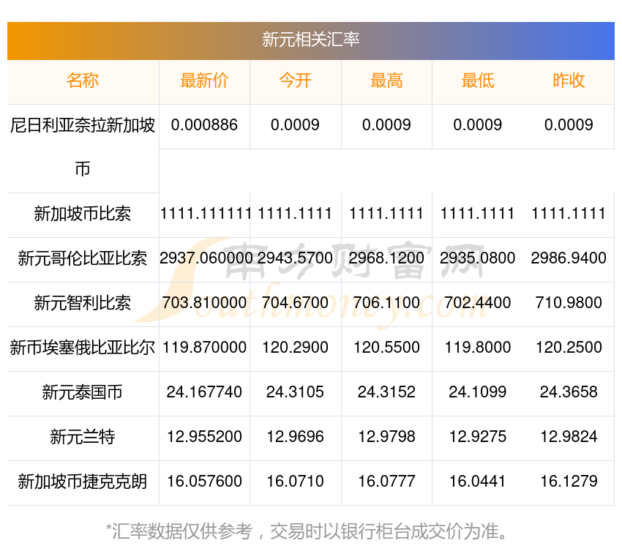Open the 新币埃塞俄比亚比尔 row name
The image size is (622, 554).
83,348
